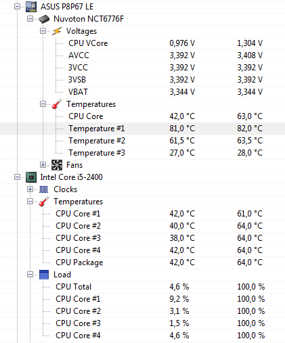Expand the Clocks node
Viewport: 285px width, 343px height.
(x=30, y=189)
